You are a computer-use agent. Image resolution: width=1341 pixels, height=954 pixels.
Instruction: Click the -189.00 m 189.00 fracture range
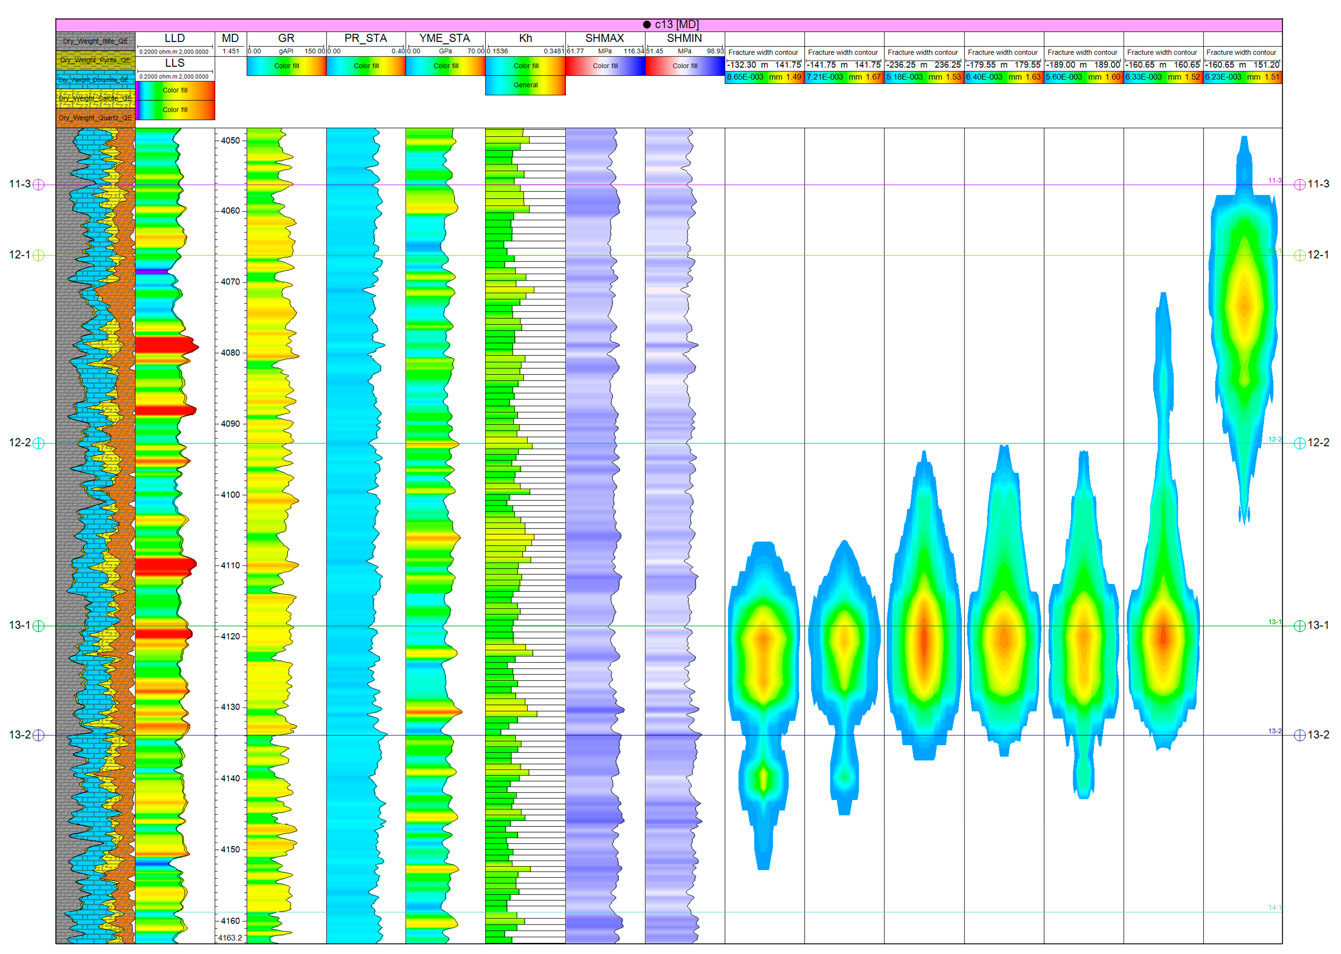(x=1083, y=64)
